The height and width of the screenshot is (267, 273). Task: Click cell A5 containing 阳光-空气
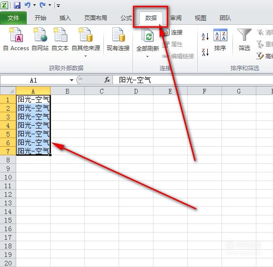click(33, 134)
